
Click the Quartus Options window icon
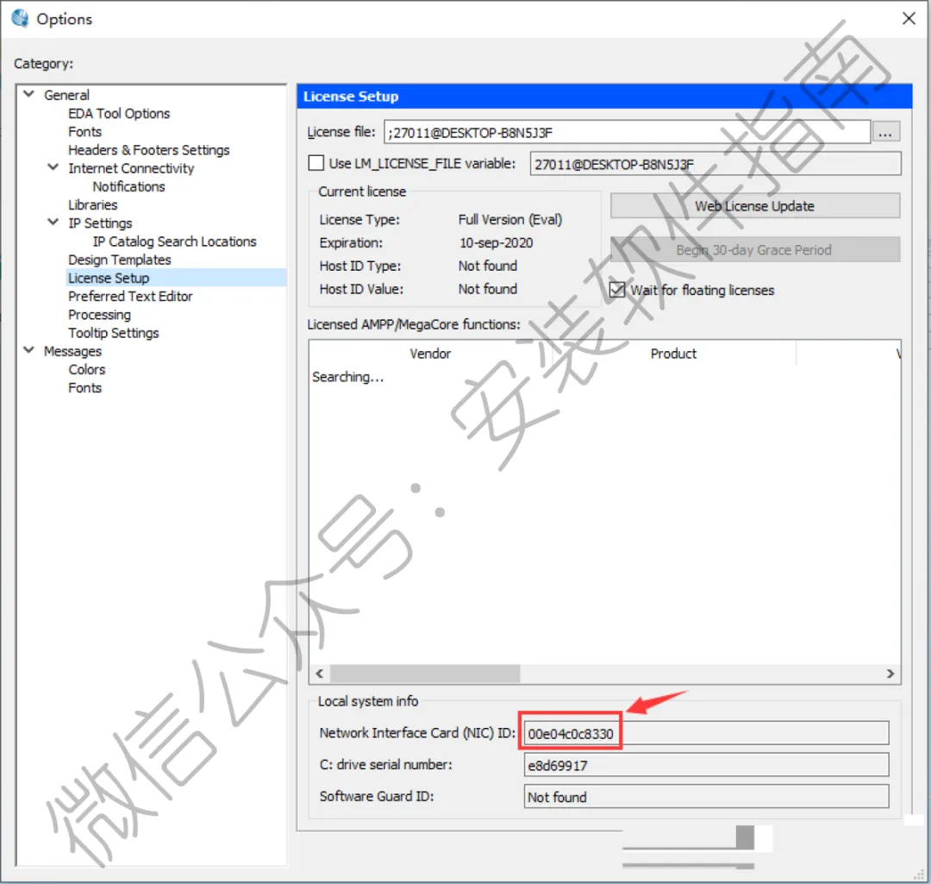click(x=20, y=18)
